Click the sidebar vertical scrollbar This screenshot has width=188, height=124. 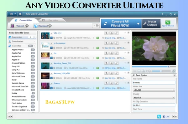37,66
